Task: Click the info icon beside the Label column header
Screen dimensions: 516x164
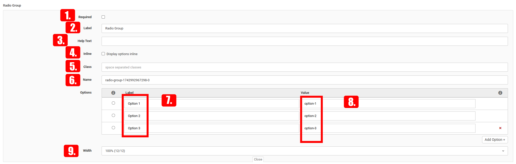Action: [113, 93]
